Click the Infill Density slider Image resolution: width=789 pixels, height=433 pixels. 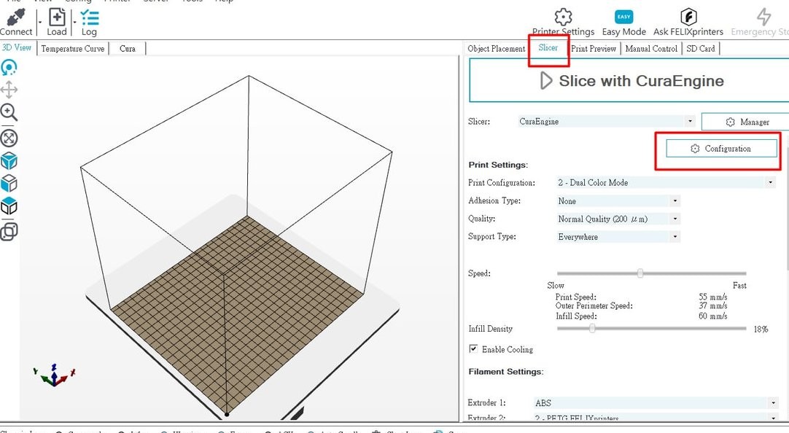[x=592, y=329]
